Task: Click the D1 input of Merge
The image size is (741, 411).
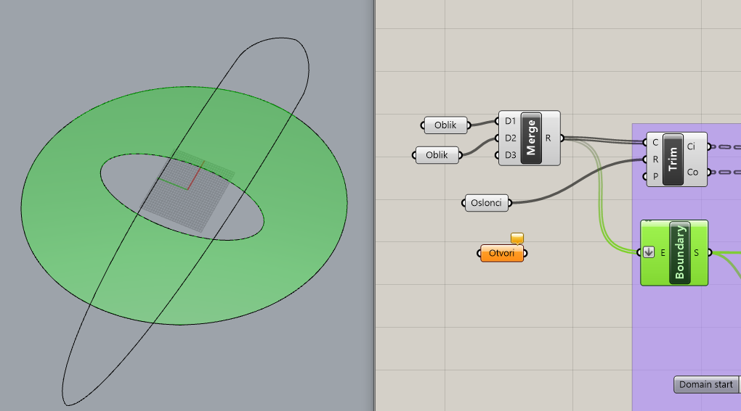Action: [x=510, y=121]
